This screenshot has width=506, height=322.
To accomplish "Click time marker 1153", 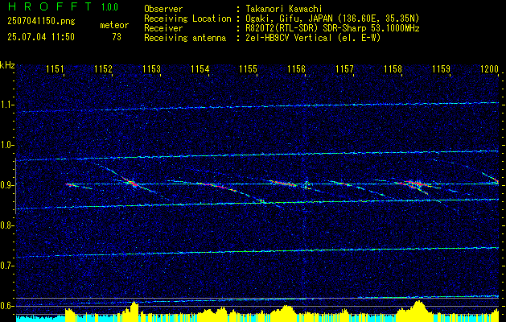I will pos(151,69).
